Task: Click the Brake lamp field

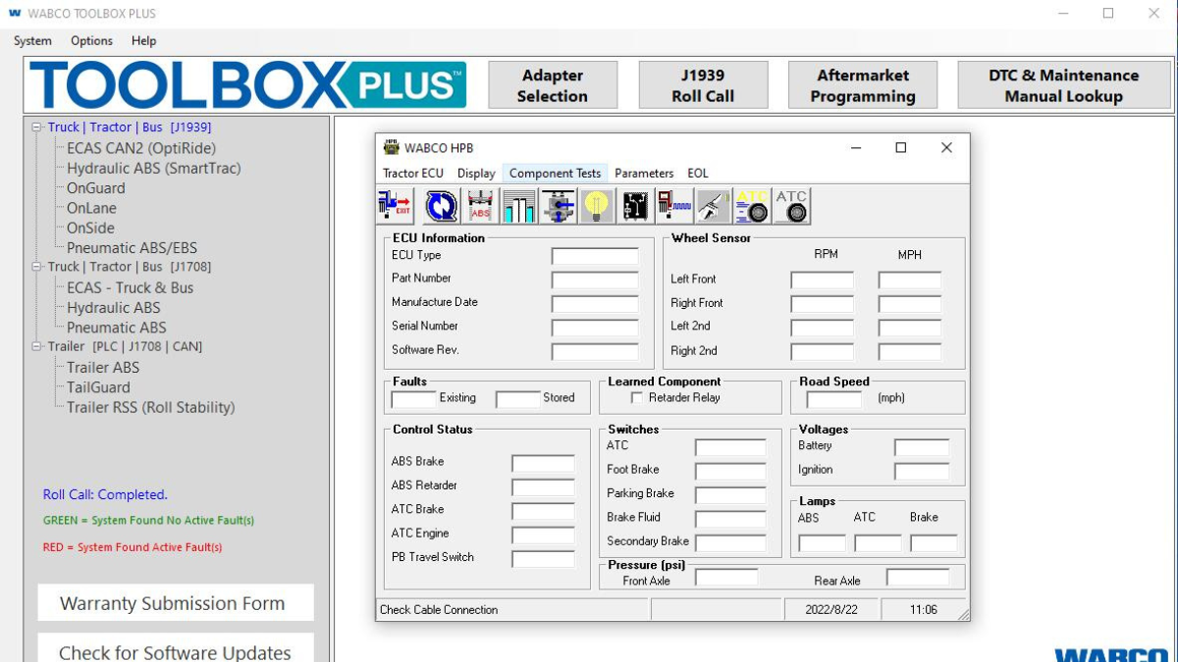Action: 934,543
